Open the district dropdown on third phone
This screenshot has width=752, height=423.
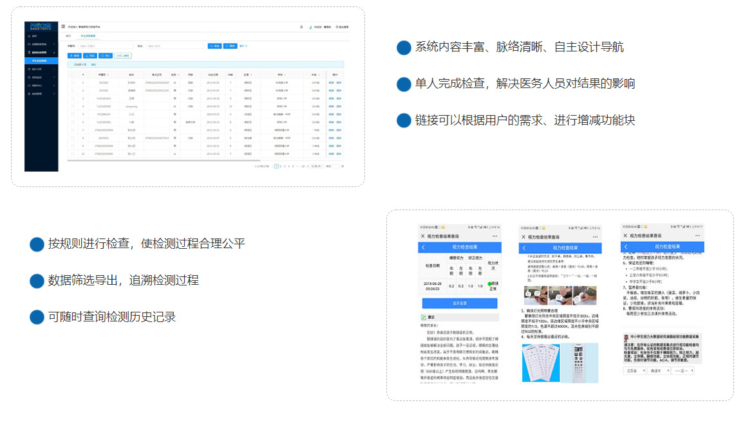tap(682, 371)
